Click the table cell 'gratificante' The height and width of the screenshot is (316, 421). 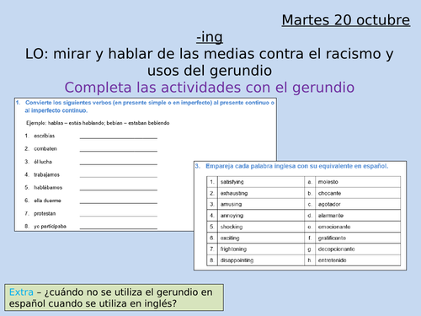358,238
